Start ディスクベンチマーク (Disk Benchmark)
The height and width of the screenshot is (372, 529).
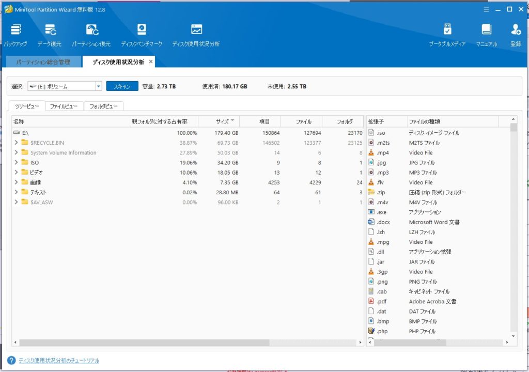(141, 35)
